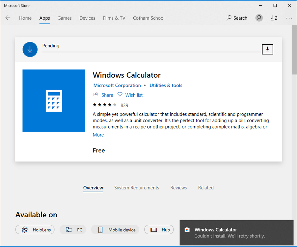The width and height of the screenshot is (297, 247).
Task: Click the PC platform chip
Action: point(73,230)
